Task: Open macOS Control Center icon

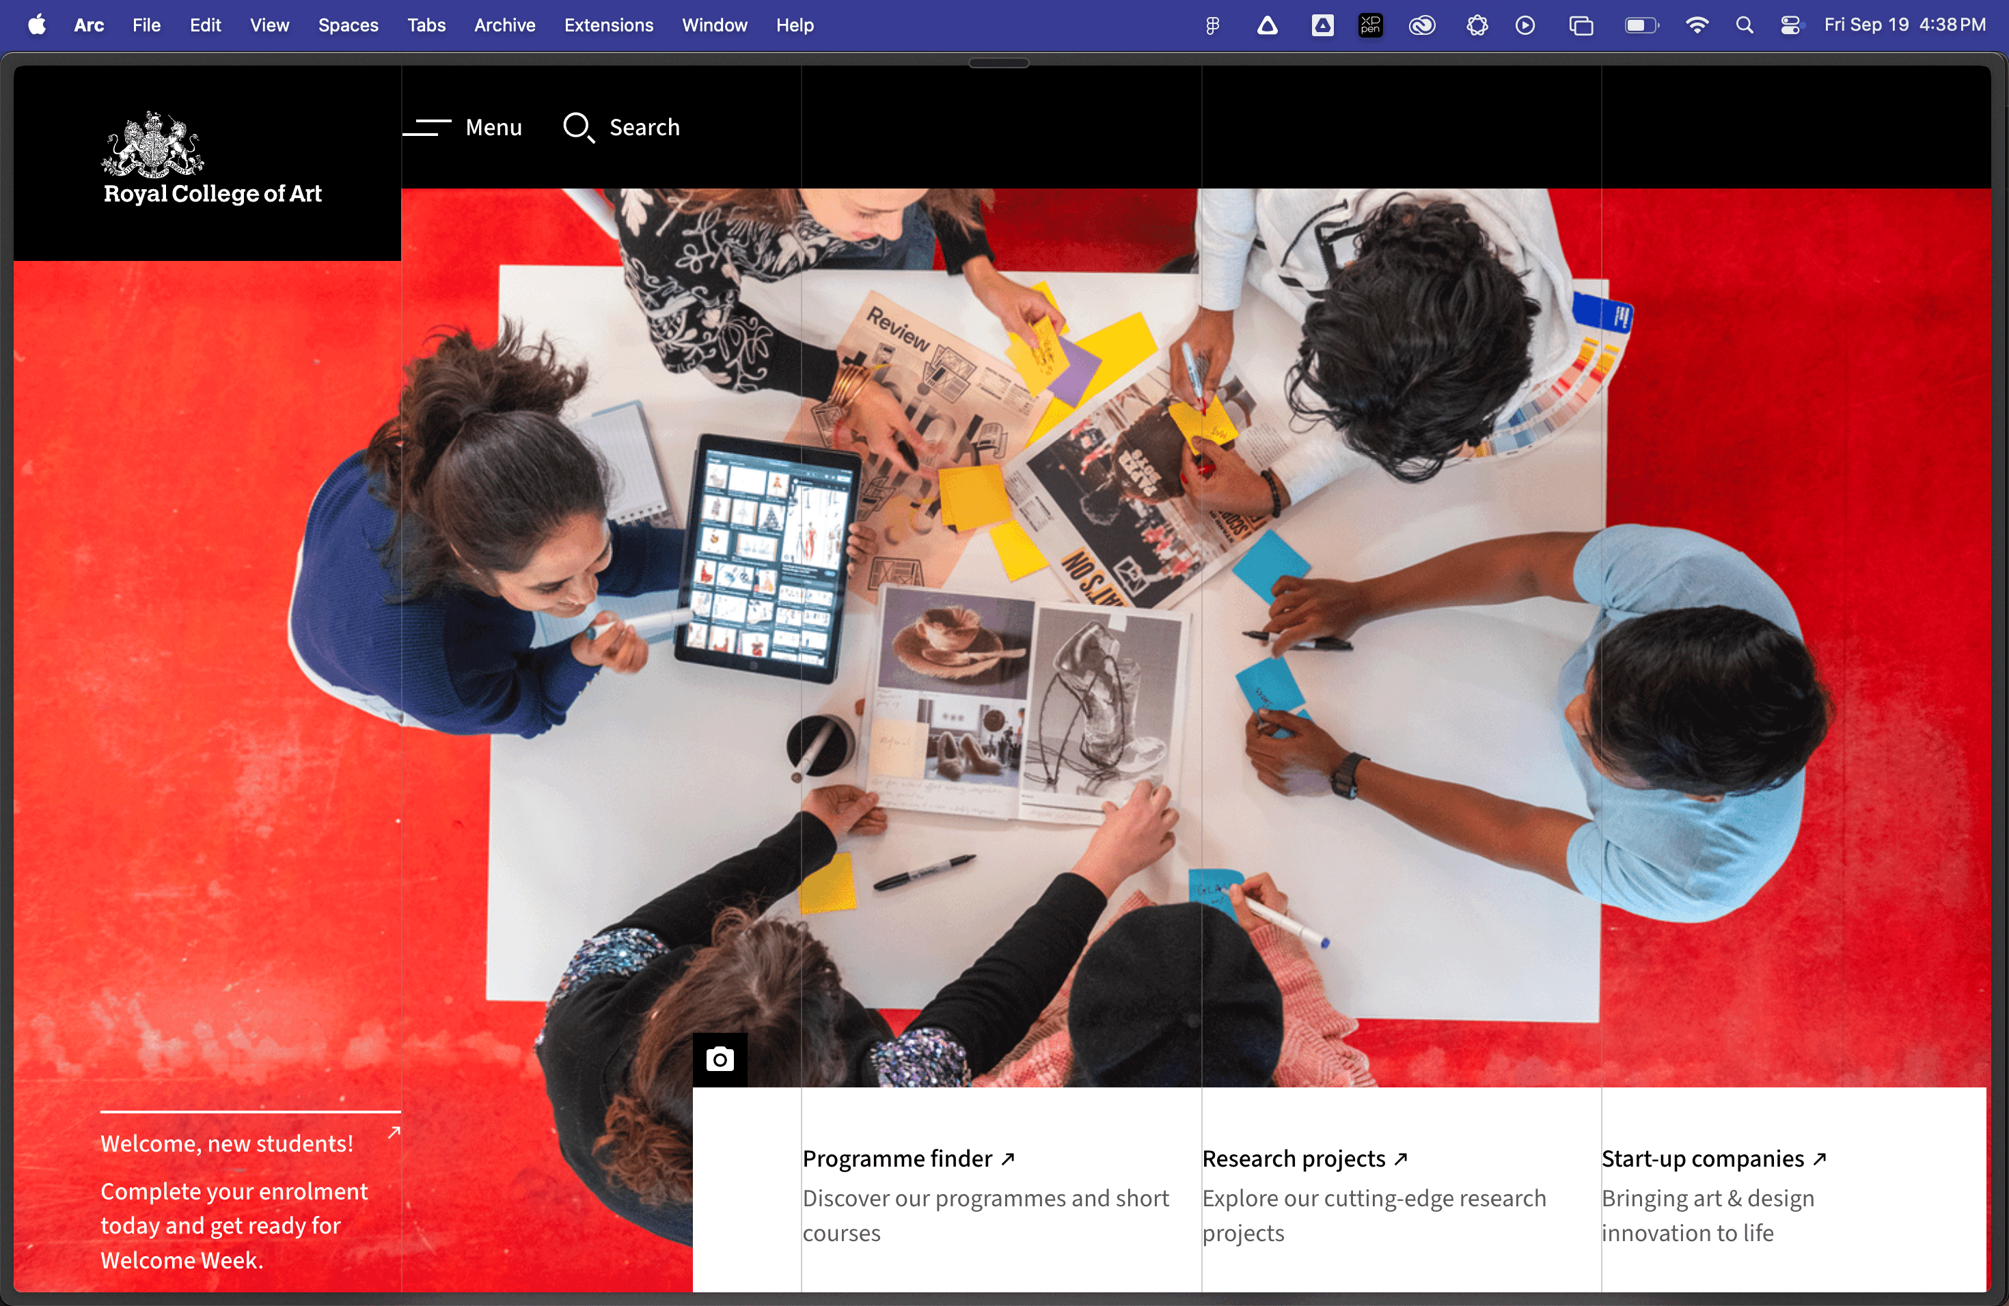Action: [1790, 25]
